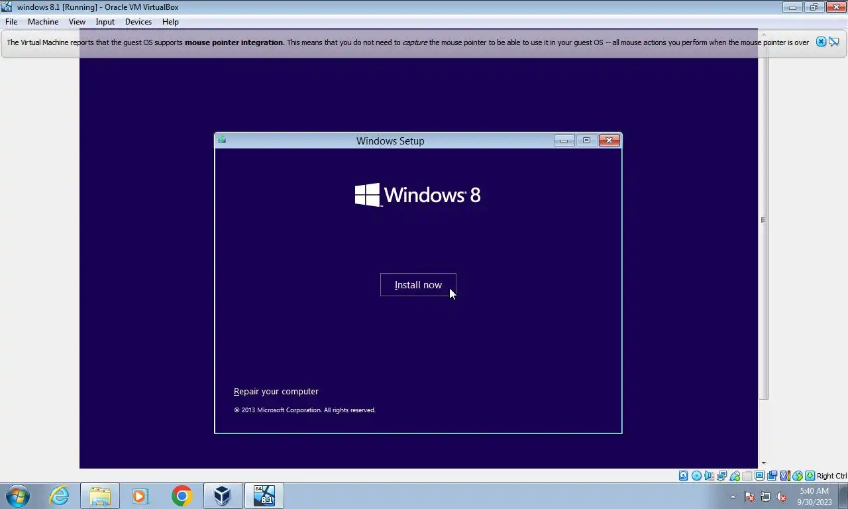Image resolution: width=848 pixels, height=509 pixels.
Task: Click the USB devices status icon
Action: point(735,476)
